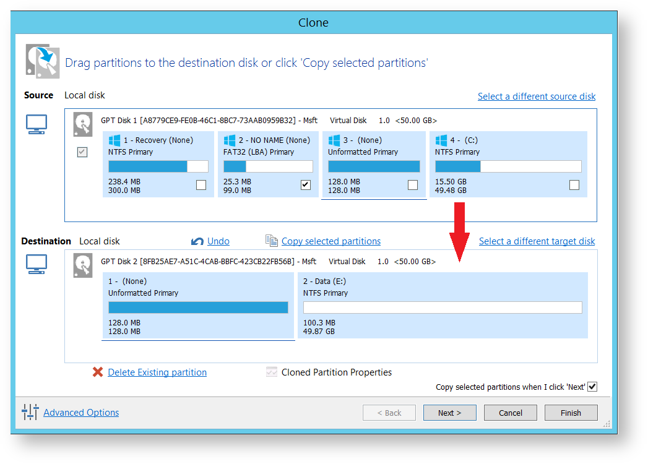Click the Copy selected partitions document icon
The width and height of the screenshot is (648, 464).
tap(272, 241)
